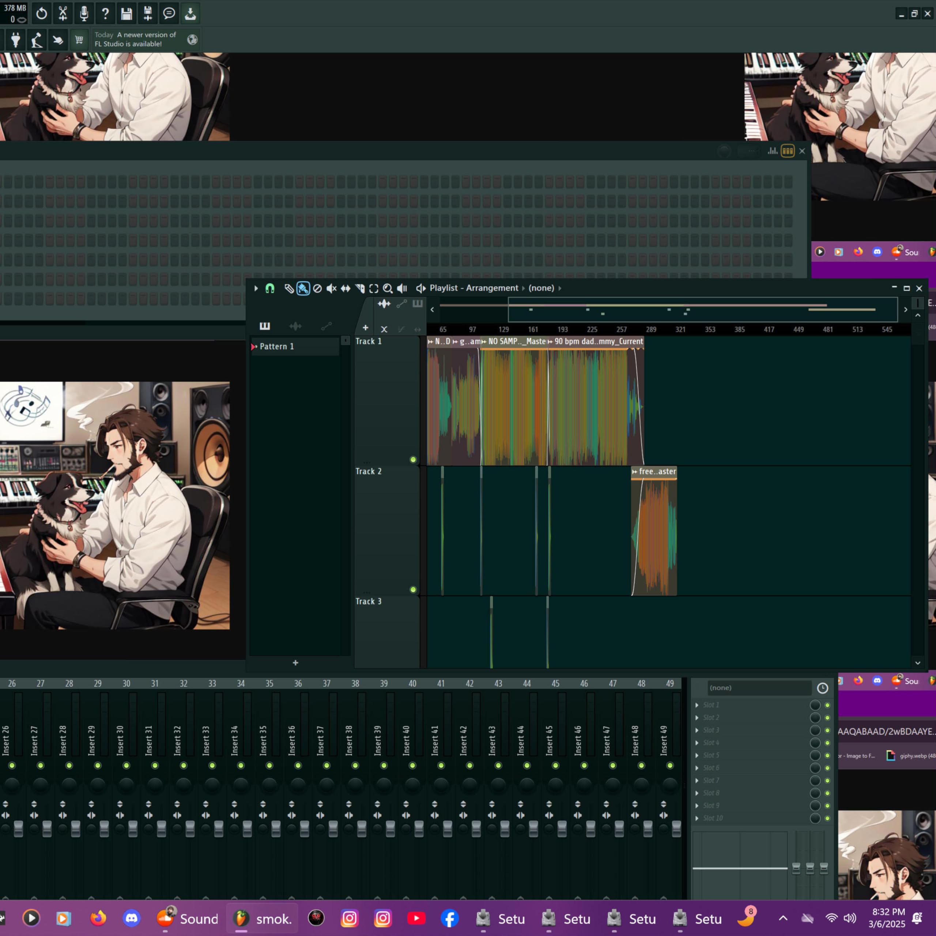Select the Delete tool in playlist toolbar
The image size is (936, 936).
coord(317,288)
